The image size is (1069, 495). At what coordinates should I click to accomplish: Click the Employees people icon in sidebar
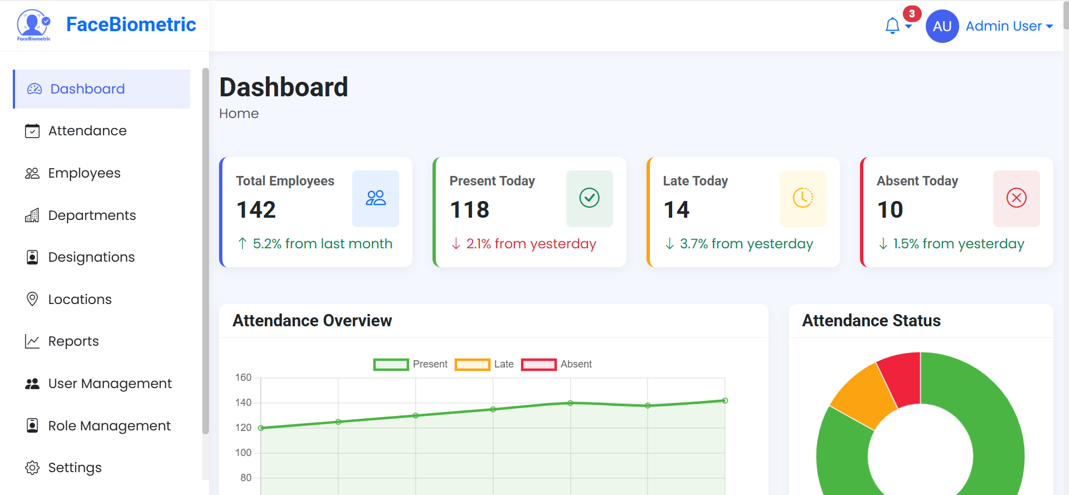pos(32,173)
